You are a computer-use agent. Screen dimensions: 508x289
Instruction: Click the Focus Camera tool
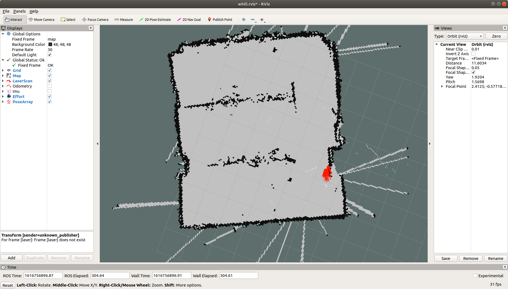tap(95, 19)
